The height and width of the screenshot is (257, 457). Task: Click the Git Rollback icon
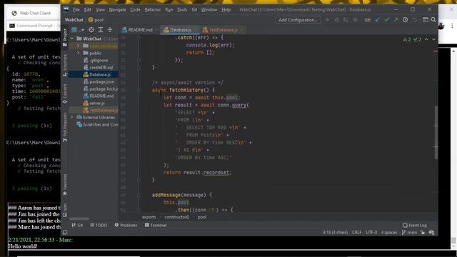(414, 20)
